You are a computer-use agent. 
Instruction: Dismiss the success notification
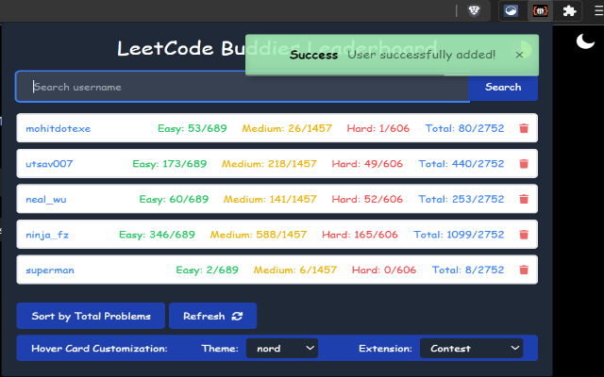click(x=519, y=55)
